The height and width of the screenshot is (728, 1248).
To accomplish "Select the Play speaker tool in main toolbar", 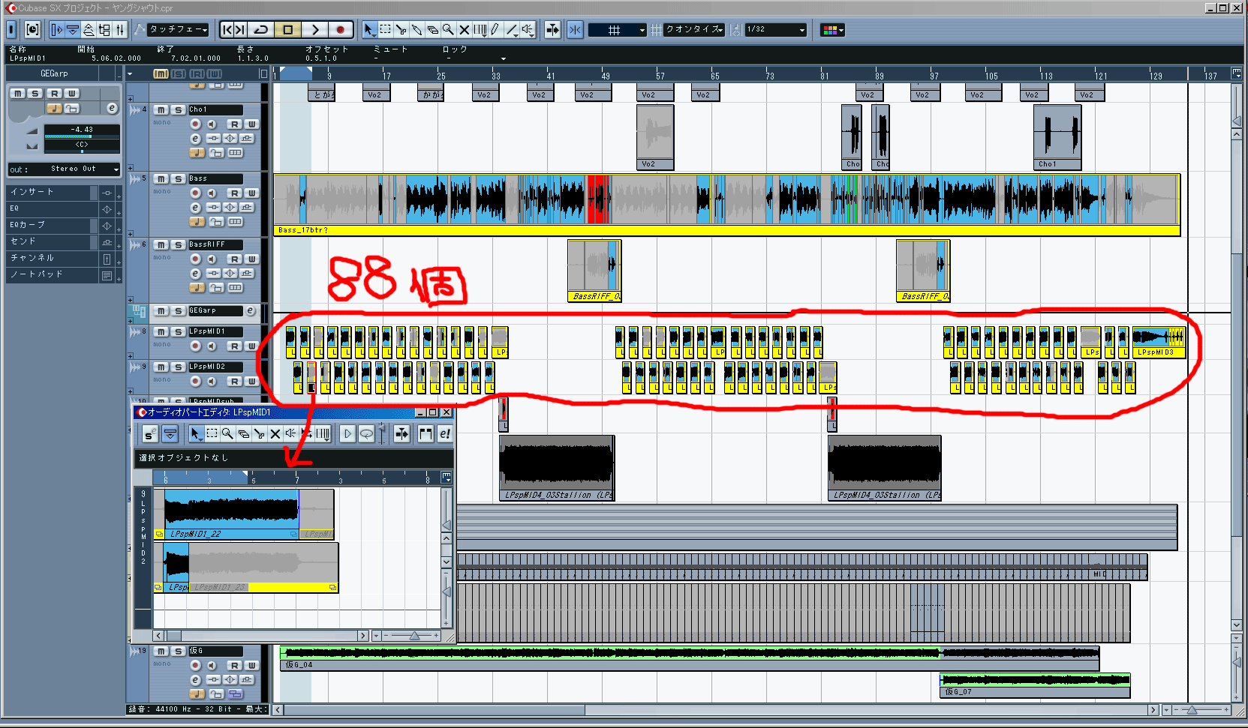I will tap(528, 30).
